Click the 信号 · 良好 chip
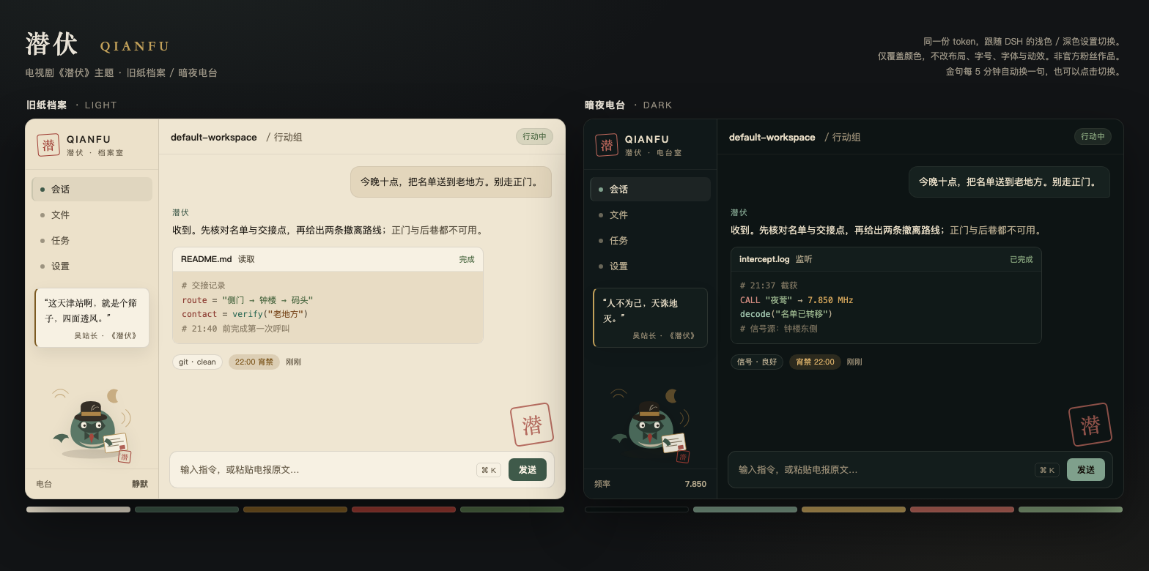This screenshot has width=1149, height=571. [x=757, y=362]
